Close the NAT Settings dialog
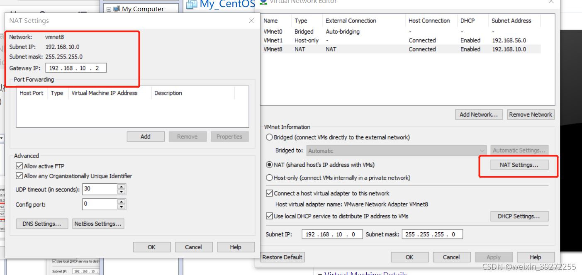 click(251, 21)
